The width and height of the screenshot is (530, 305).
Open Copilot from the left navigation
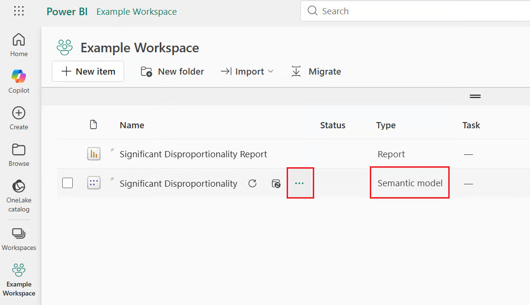click(19, 81)
